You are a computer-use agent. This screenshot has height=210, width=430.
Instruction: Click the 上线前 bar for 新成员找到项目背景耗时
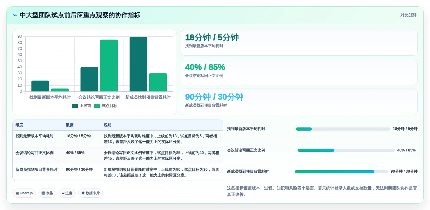pos(138,64)
